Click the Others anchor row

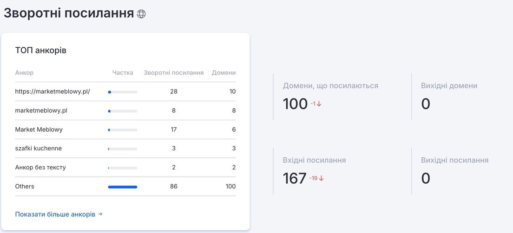tap(125, 186)
